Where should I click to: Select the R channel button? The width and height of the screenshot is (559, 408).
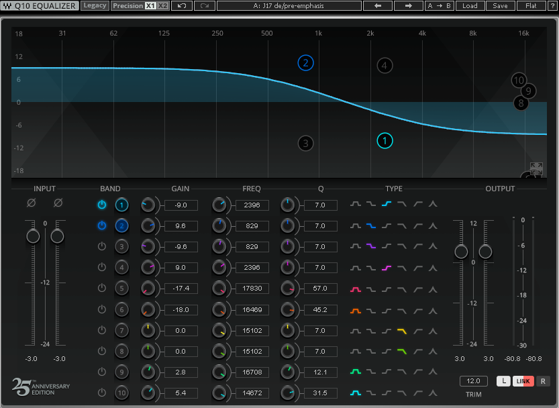point(543,381)
